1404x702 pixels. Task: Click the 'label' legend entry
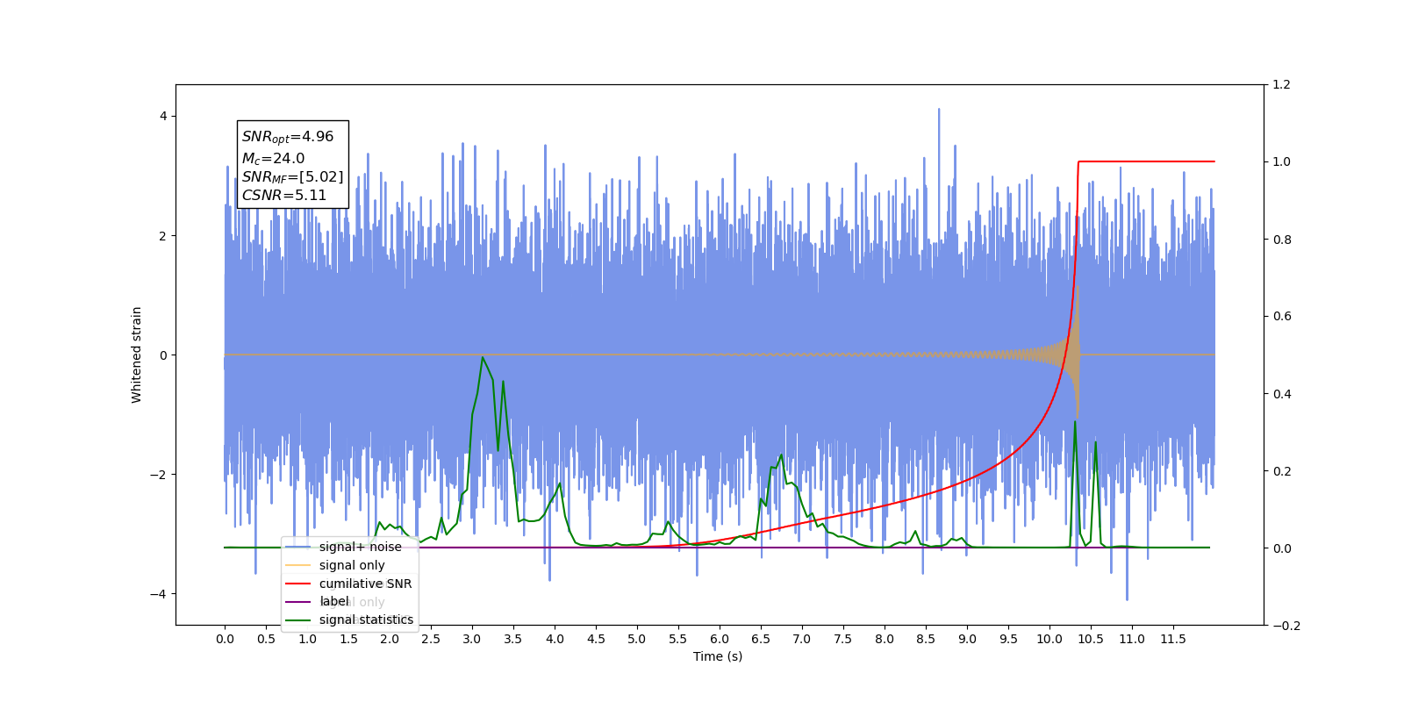333,601
